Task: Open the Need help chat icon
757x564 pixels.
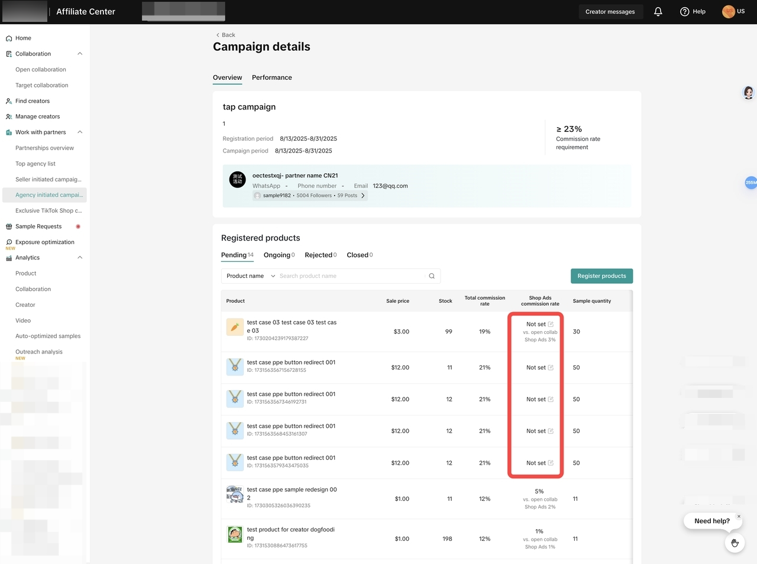Action: point(735,543)
